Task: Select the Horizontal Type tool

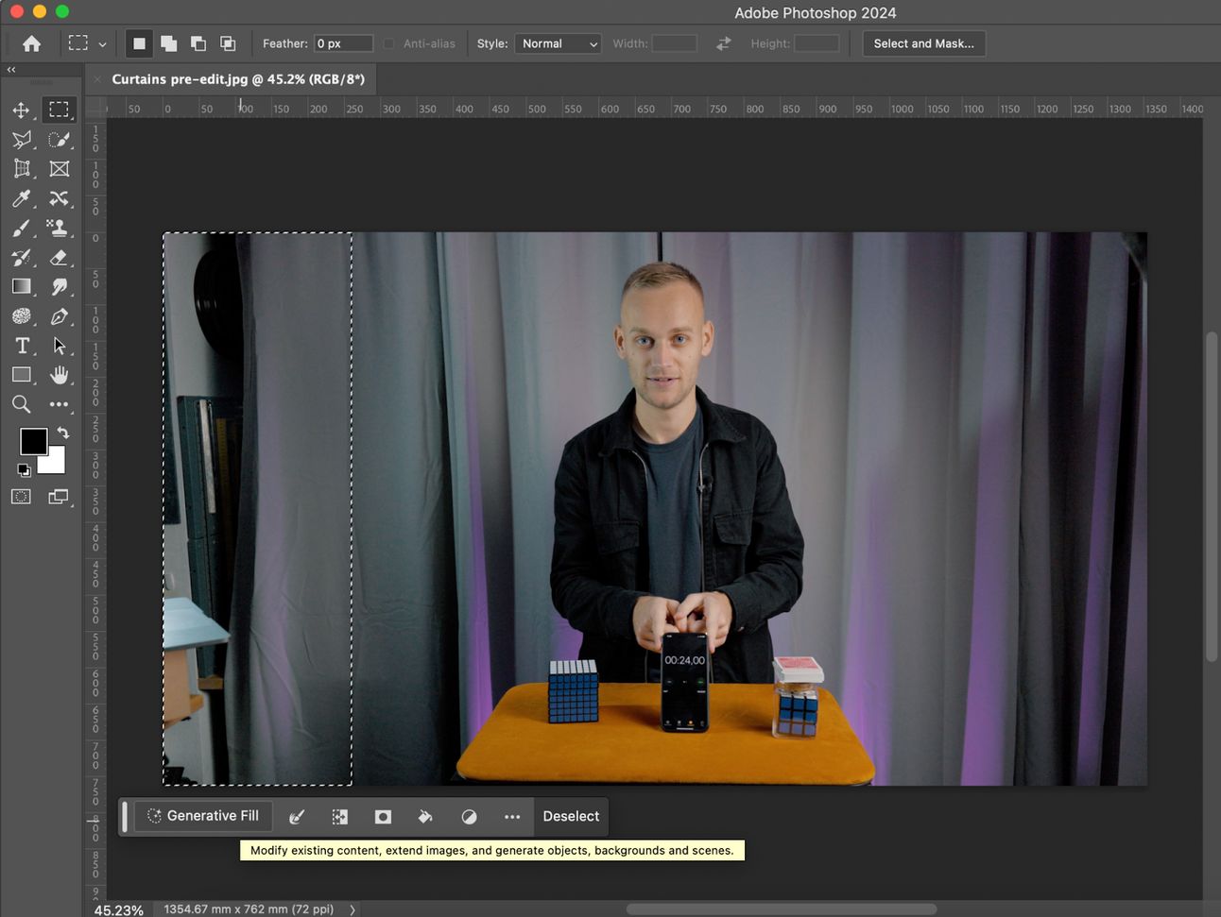Action: pyautogui.click(x=22, y=346)
